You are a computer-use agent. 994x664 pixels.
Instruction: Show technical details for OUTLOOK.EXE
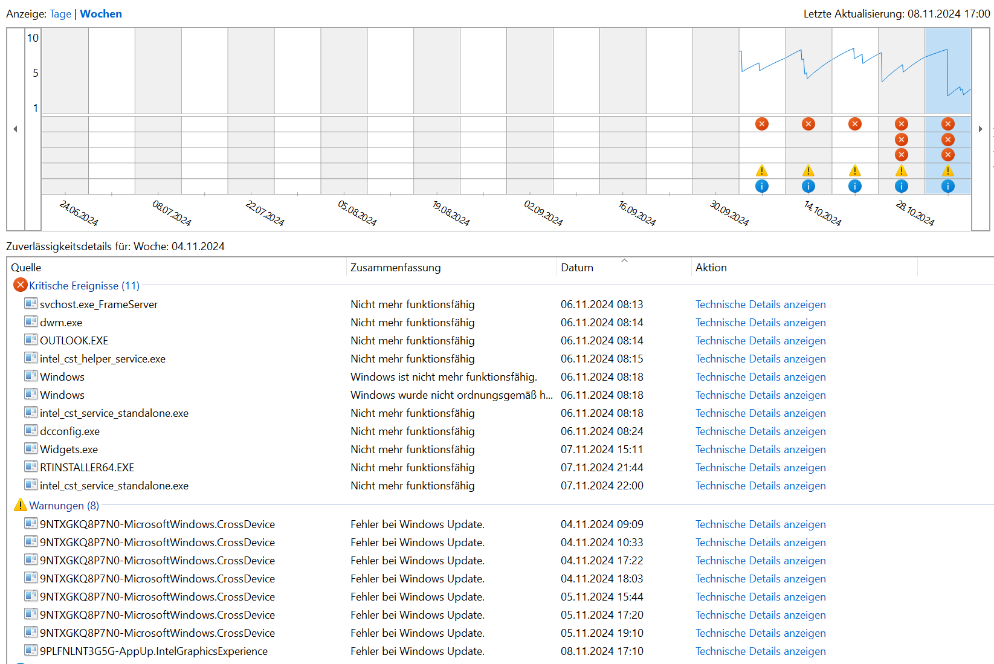tap(761, 341)
